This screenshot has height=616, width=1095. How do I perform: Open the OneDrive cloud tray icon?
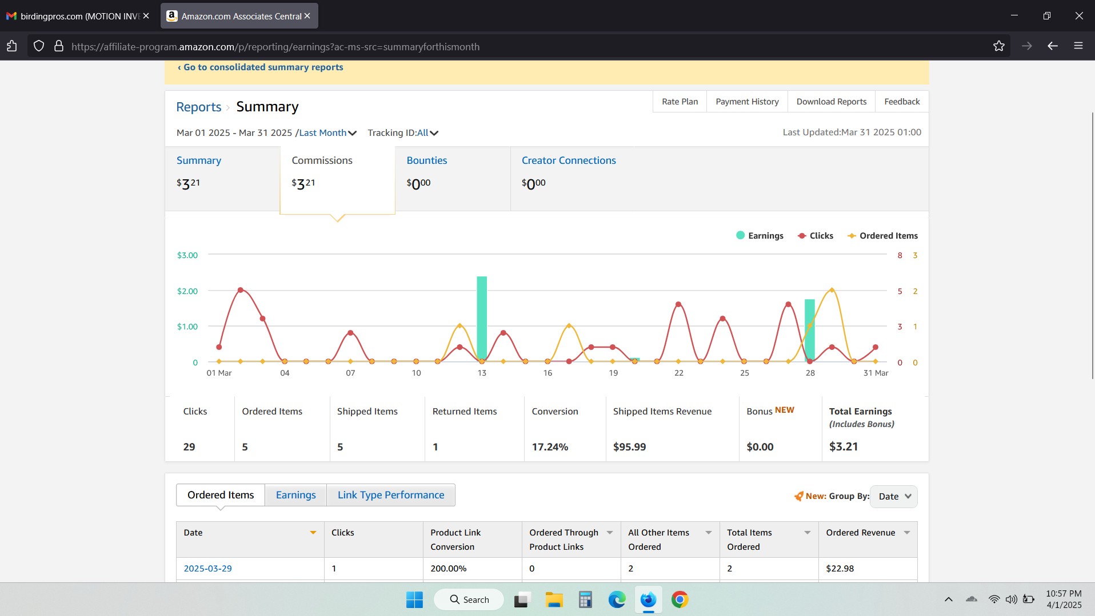tap(972, 599)
